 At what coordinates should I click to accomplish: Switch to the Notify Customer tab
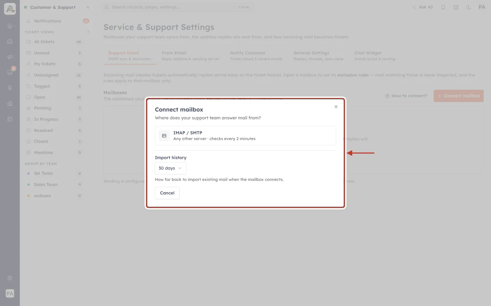(256, 56)
